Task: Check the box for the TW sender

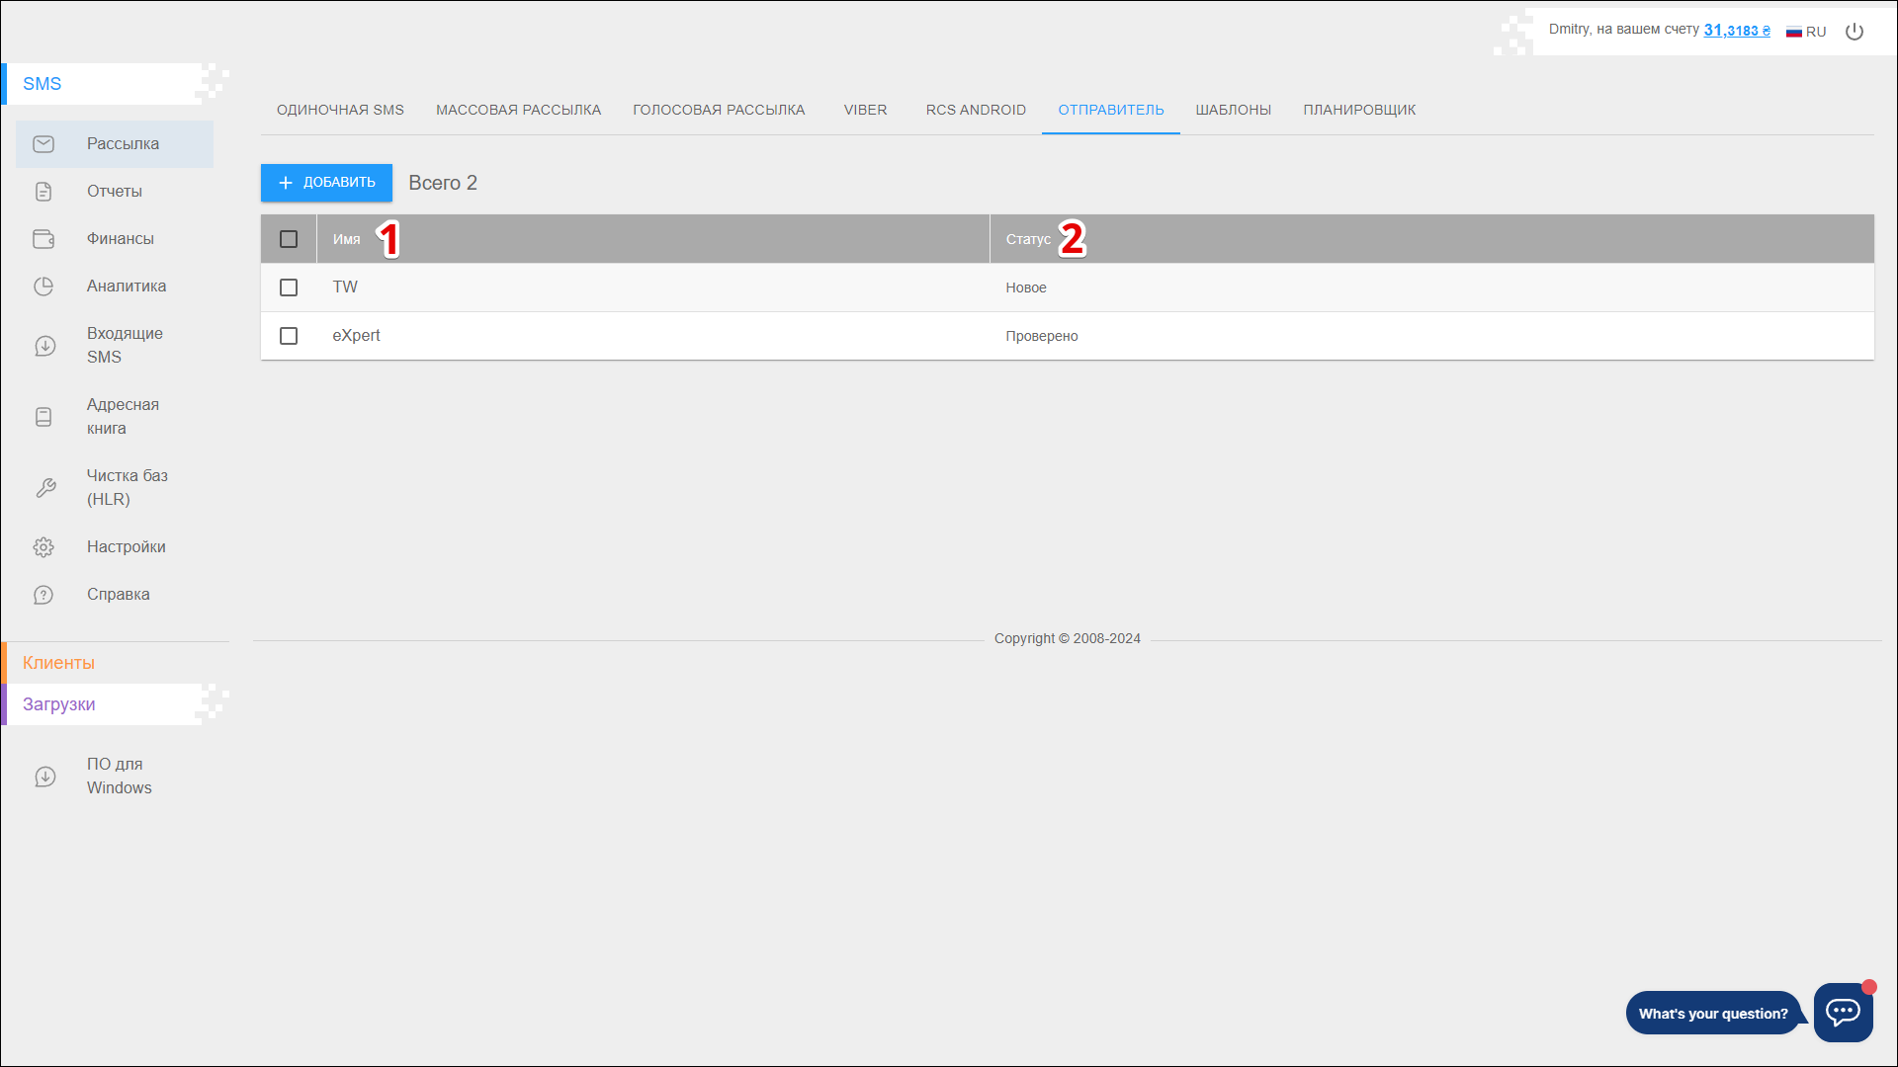Action: pyautogui.click(x=289, y=287)
